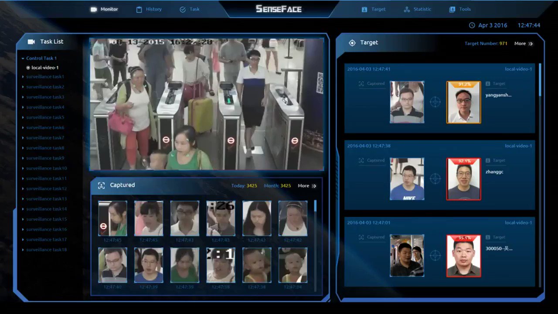The image size is (558, 314).
Task: Open the zhanggc target name link
Action: [495, 172]
